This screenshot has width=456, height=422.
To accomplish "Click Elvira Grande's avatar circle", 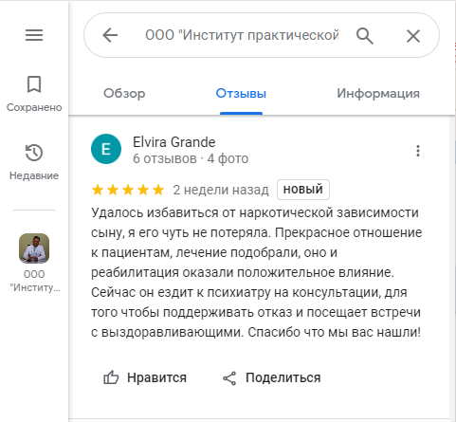I will 106,149.
